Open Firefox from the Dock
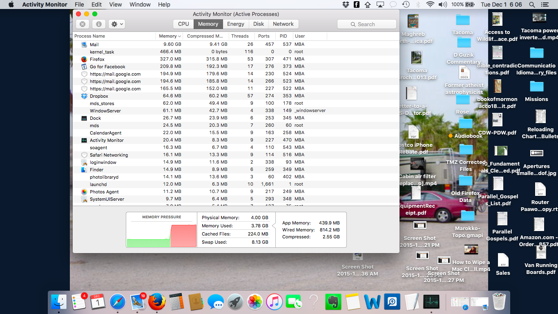558x314 pixels. pyautogui.click(x=157, y=302)
